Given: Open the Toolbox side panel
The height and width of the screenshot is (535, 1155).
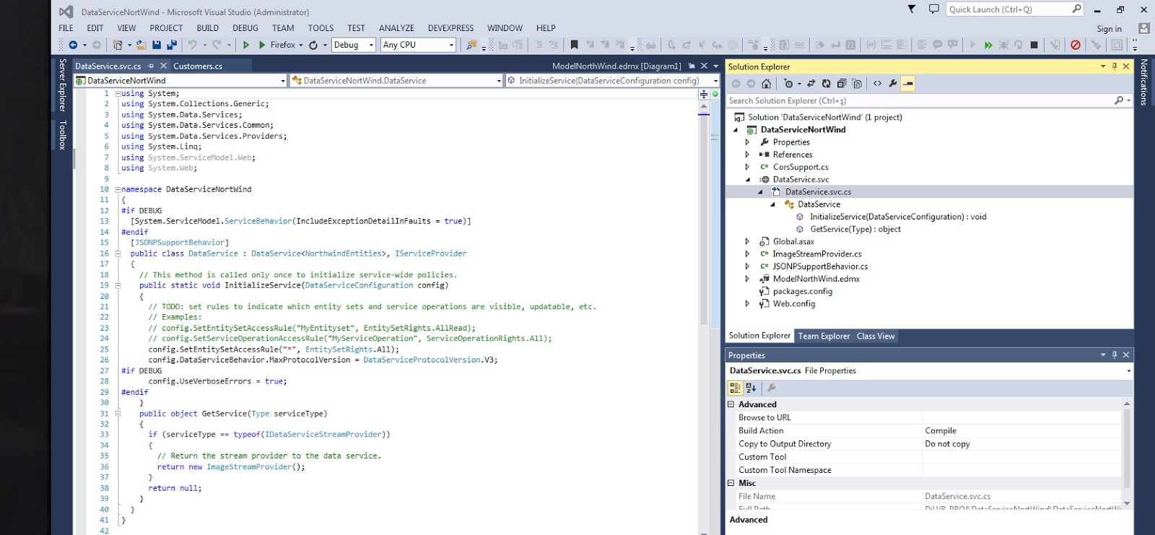Looking at the screenshot, I should 63,135.
